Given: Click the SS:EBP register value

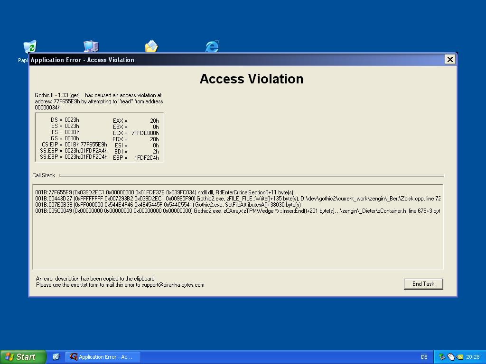Looking at the screenshot, I should pos(86,157).
